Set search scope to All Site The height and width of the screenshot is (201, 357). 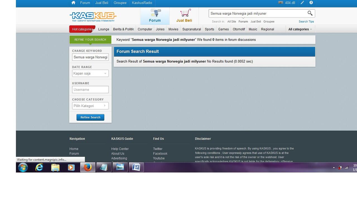pyautogui.click(x=231, y=21)
